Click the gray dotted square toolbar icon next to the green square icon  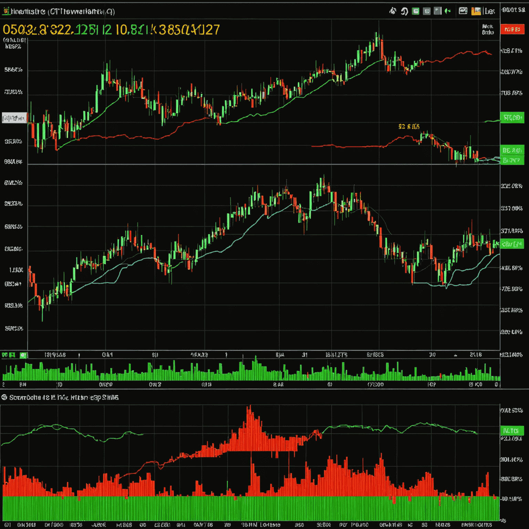tap(427, 11)
